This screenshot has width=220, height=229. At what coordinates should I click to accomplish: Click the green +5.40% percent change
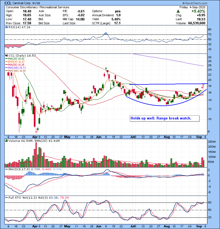(x=198, y=11)
